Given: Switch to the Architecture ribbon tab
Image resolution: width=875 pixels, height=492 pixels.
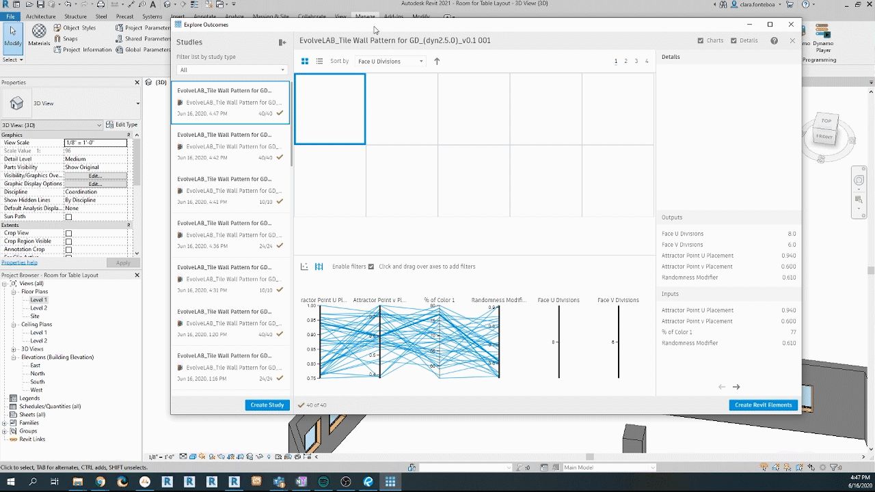Looking at the screenshot, I should point(40,16).
